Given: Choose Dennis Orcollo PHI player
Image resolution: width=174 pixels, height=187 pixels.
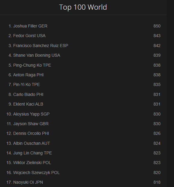Looking at the screenshot, I should pos(31,133).
